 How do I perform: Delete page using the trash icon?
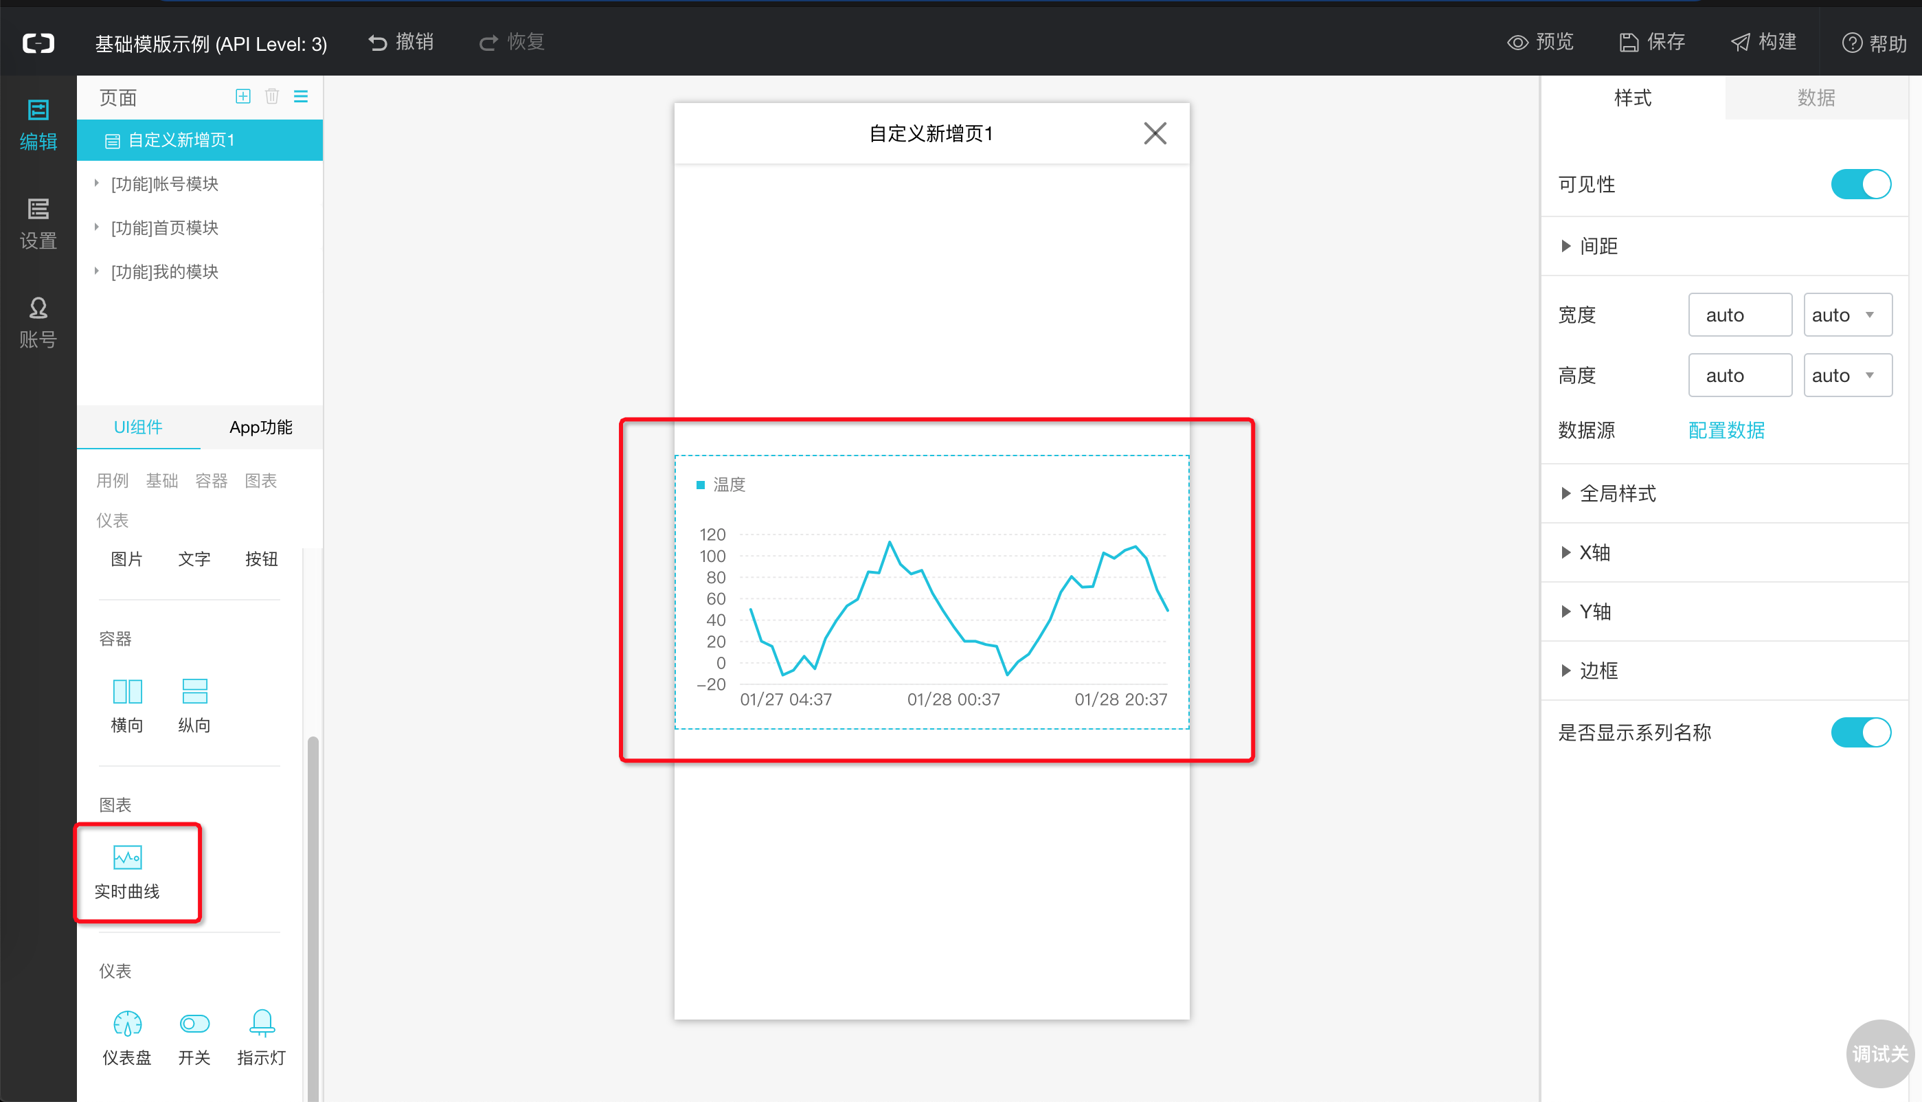273,96
